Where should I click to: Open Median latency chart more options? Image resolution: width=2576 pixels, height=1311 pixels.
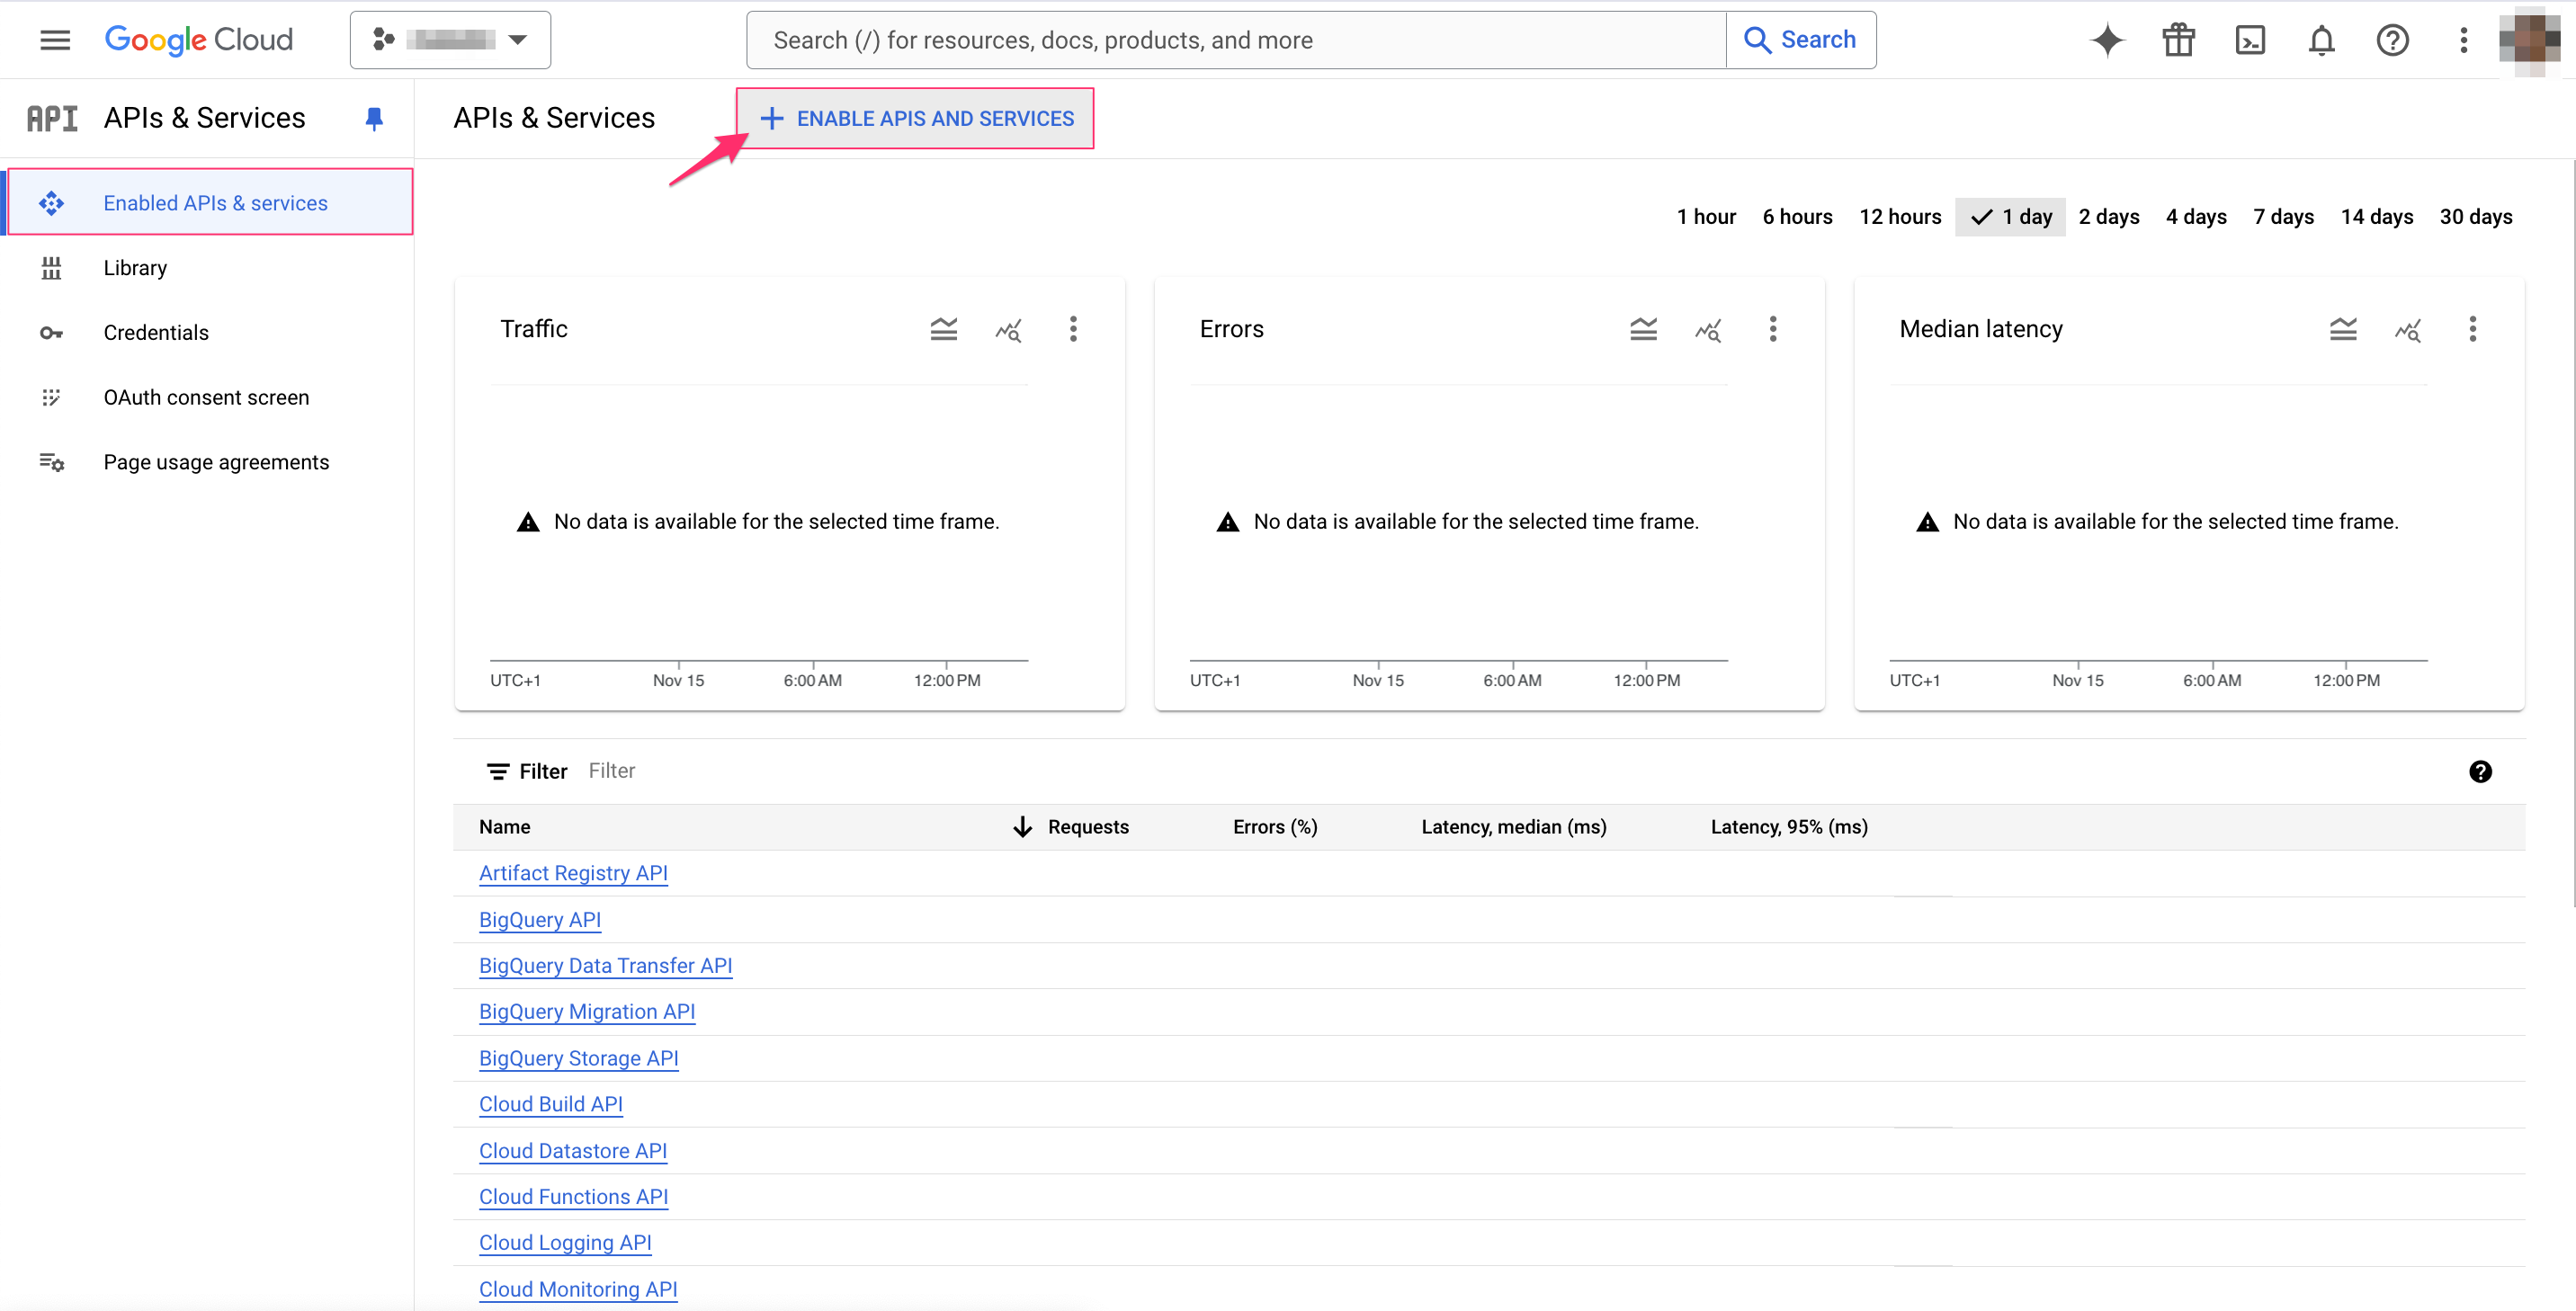click(x=2472, y=329)
